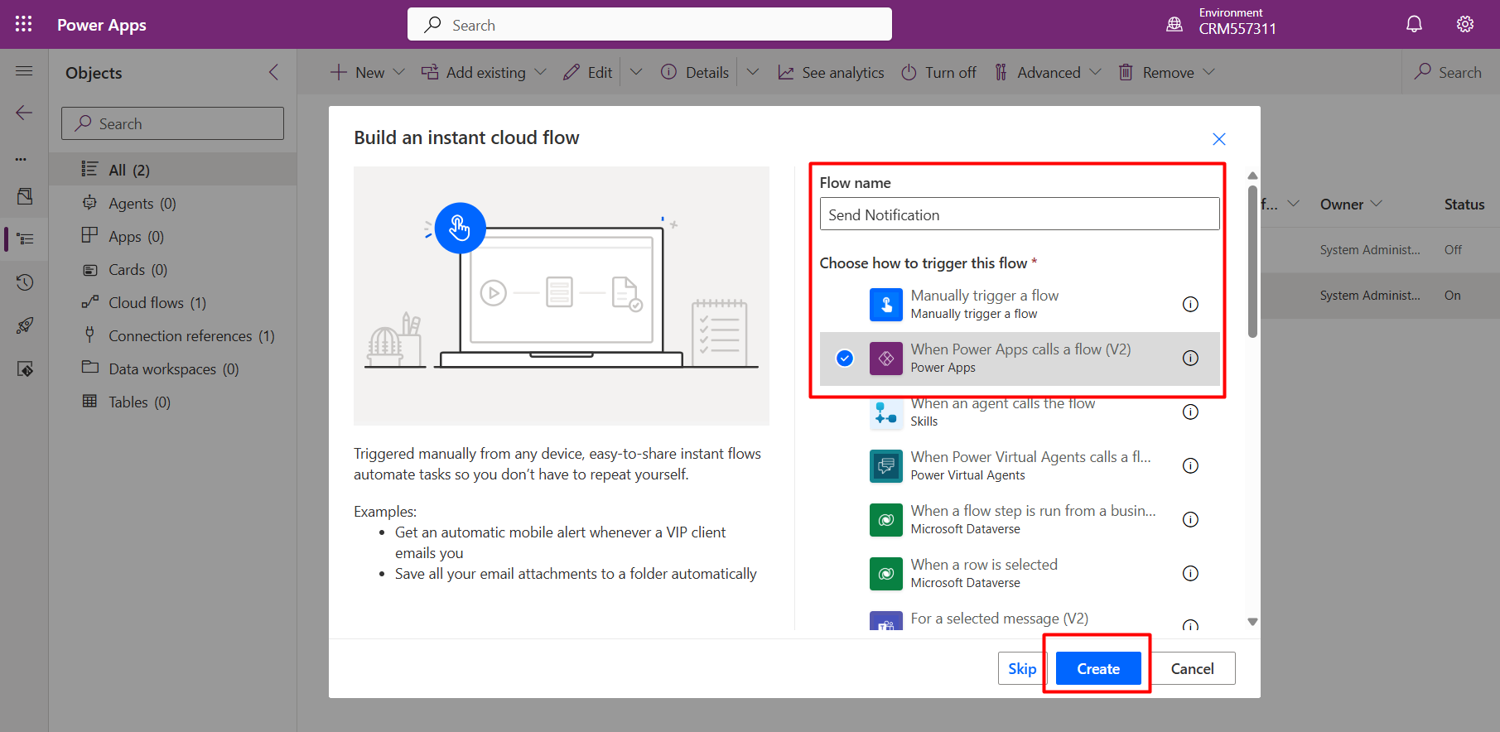
Task: Click the environment picker icon
Action: click(1174, 24)
